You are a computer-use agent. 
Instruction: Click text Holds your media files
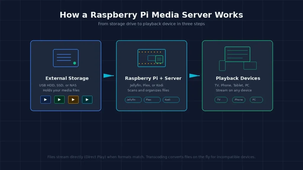tap(61, 90)
